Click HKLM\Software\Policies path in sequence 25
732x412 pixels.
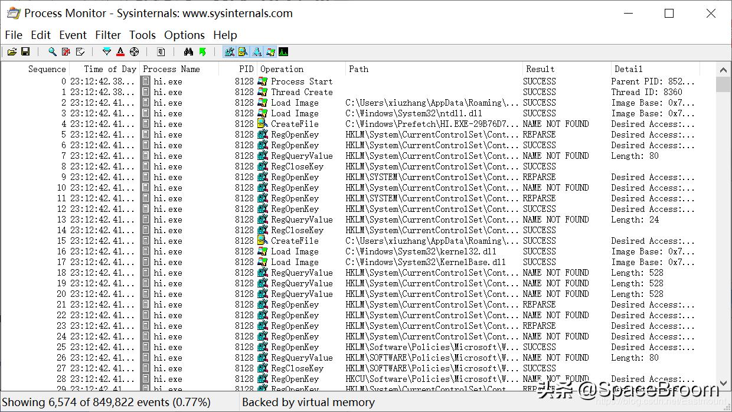point(432,347)
